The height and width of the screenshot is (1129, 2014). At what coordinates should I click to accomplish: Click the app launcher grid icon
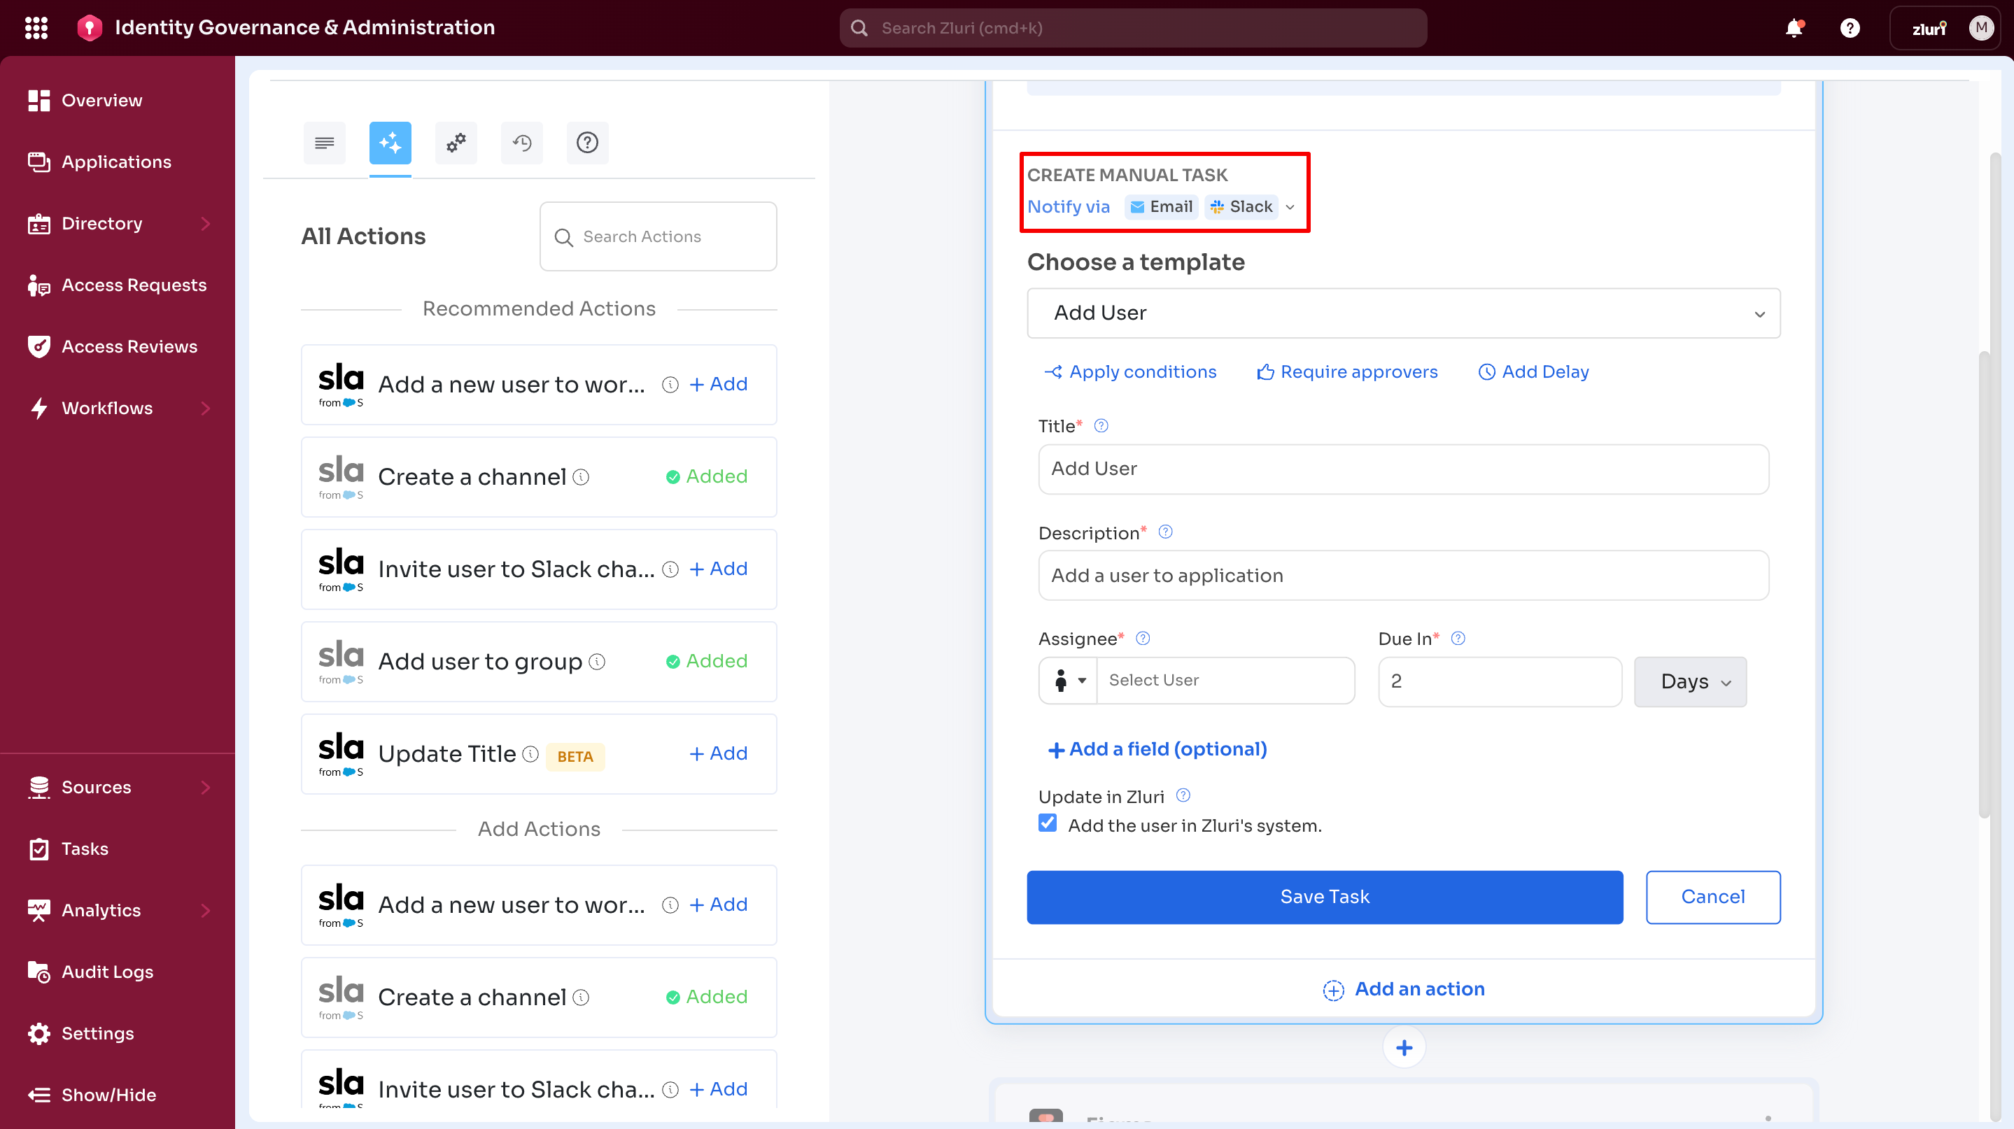(36, 28)
